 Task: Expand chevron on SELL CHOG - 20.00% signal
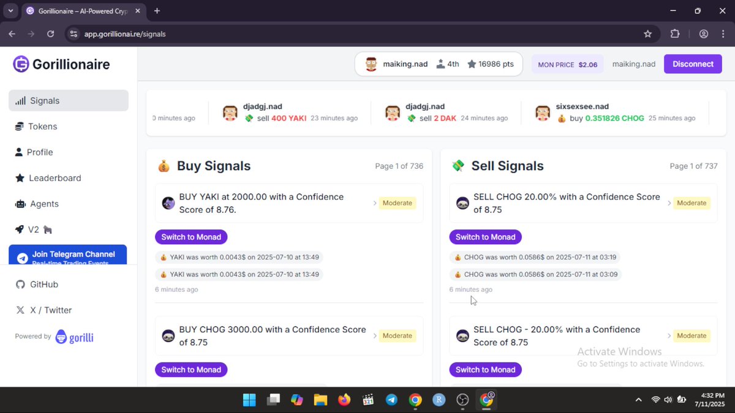coord(669,336)
